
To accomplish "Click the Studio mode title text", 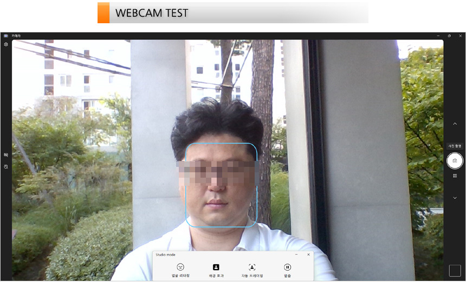I will coord(165,254).
